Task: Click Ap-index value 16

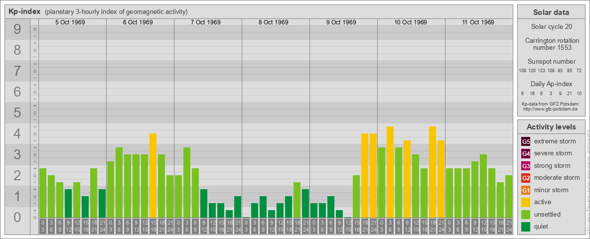Action: pyautogui.click(x=532, y=94)
